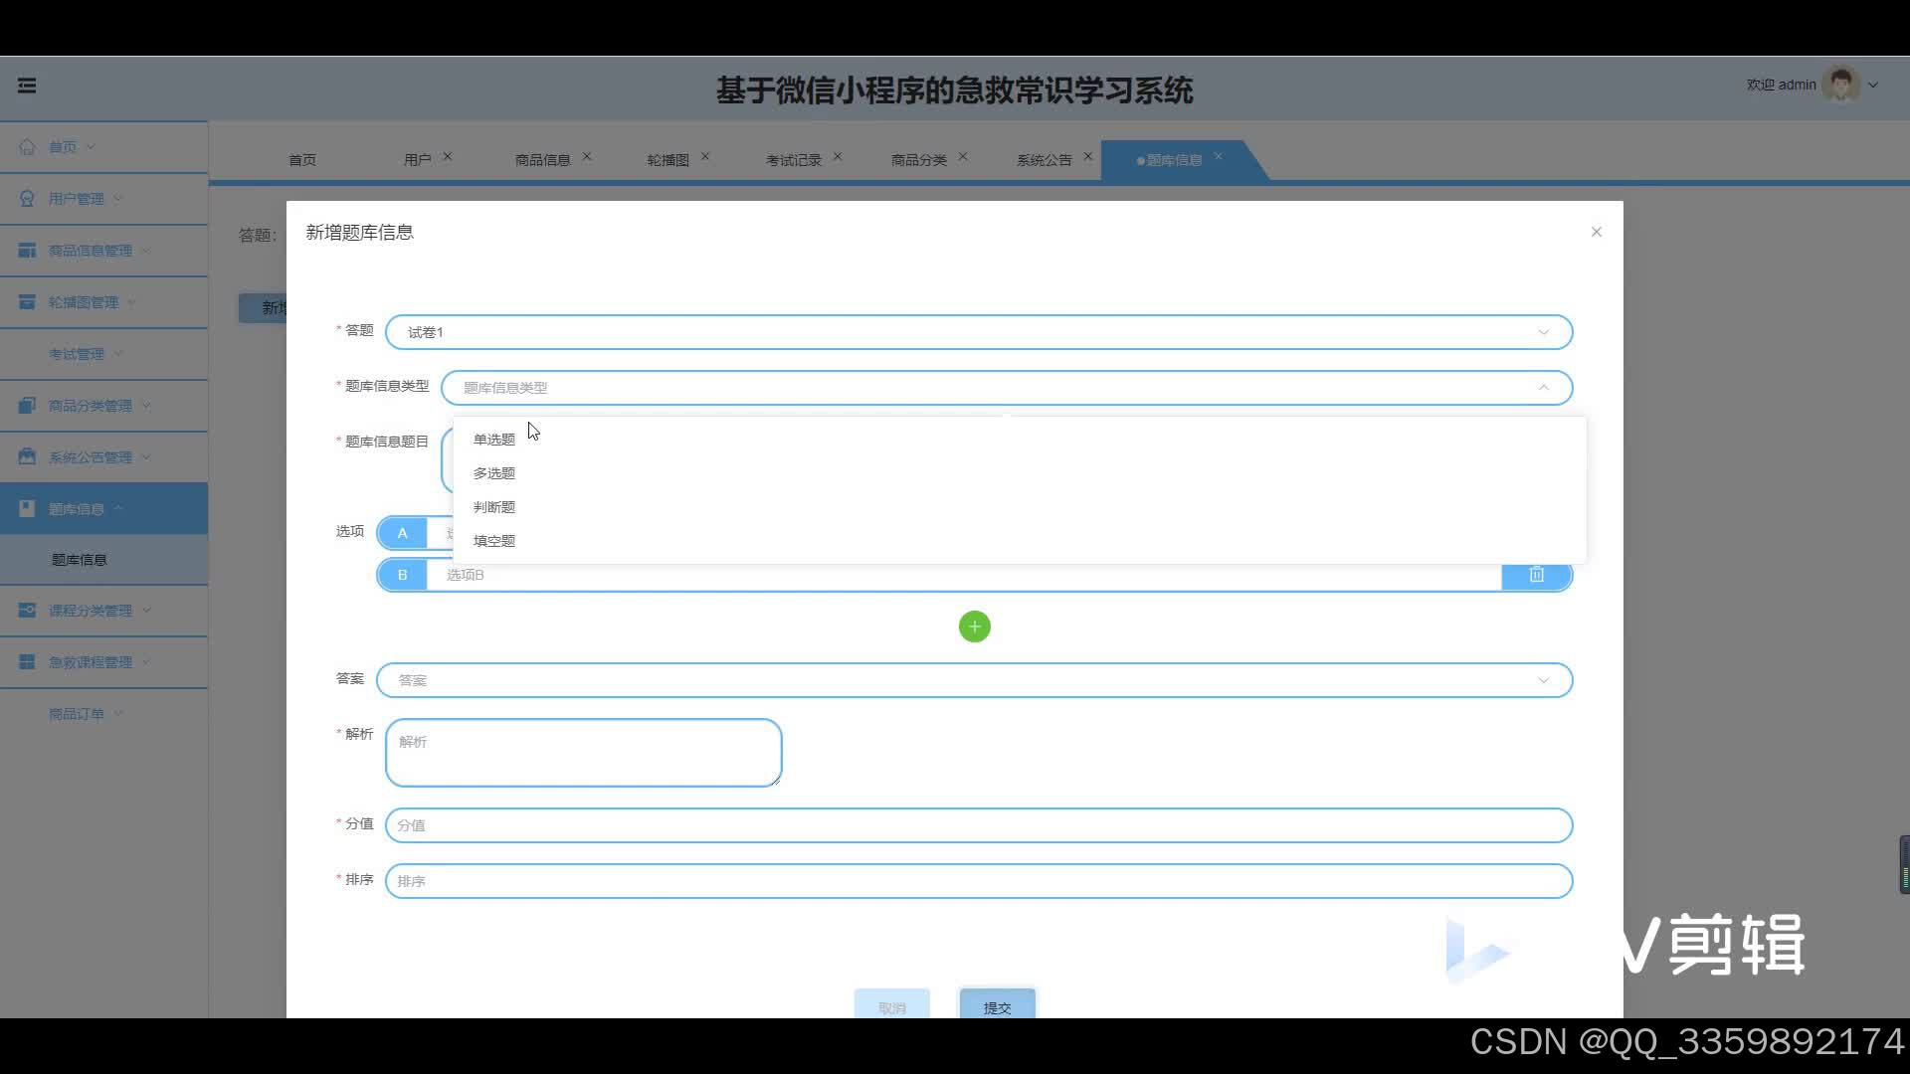
Task: Click into the 分值 input field
Action: coord(978,825)
